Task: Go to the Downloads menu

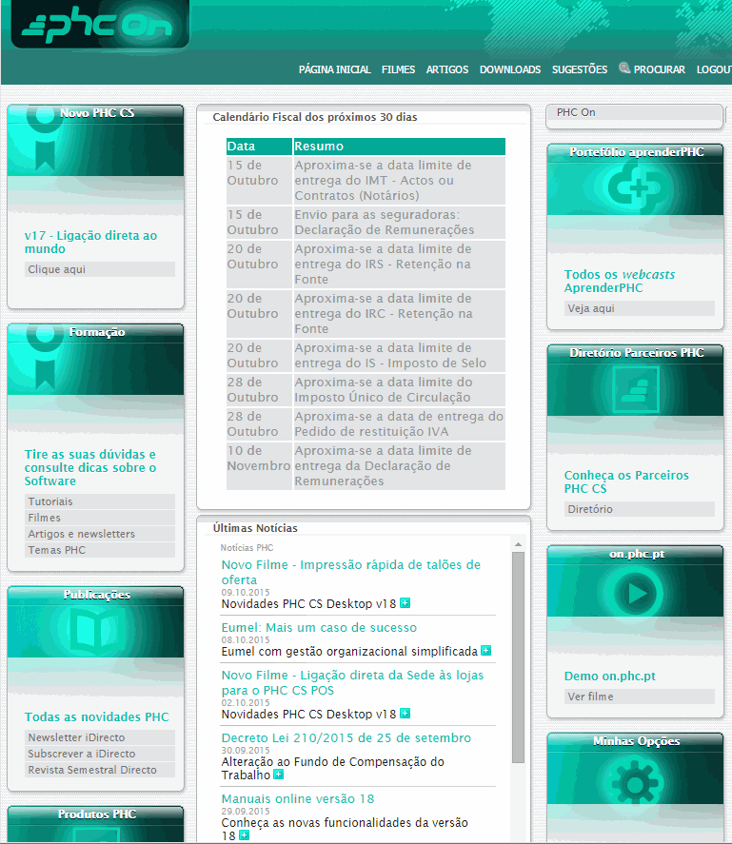Action: coord(509,69)
